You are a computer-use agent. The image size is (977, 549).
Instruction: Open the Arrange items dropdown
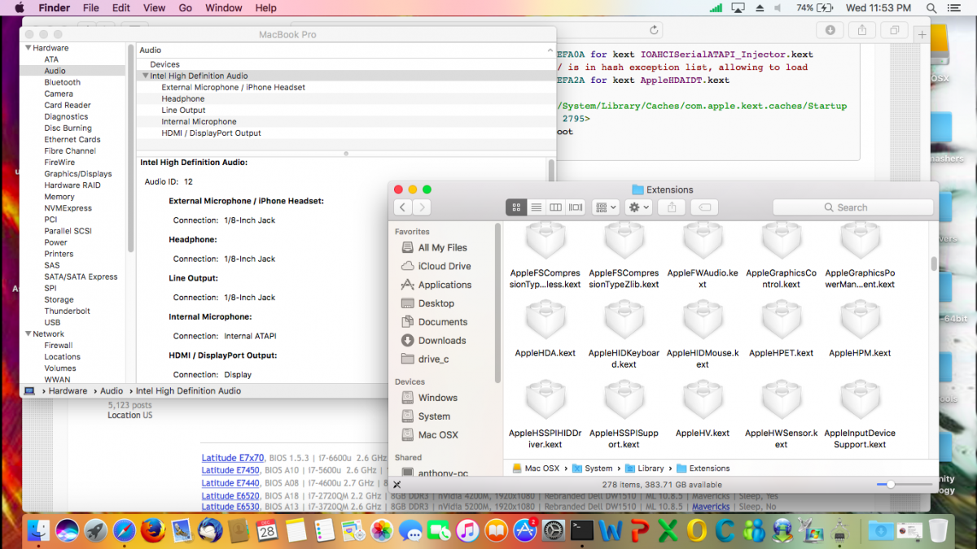click(x=606, y=207)
